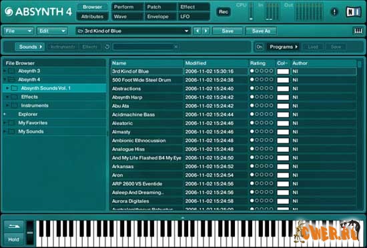The width and height of the screenshot is (367, 248).
Task: Open the 3rd Kind of Blue preset dropdown
Action: pos(133,31)
